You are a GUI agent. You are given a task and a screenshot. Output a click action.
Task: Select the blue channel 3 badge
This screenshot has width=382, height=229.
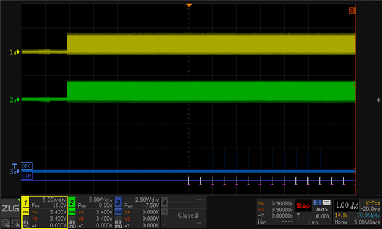[x=118, y=202]
